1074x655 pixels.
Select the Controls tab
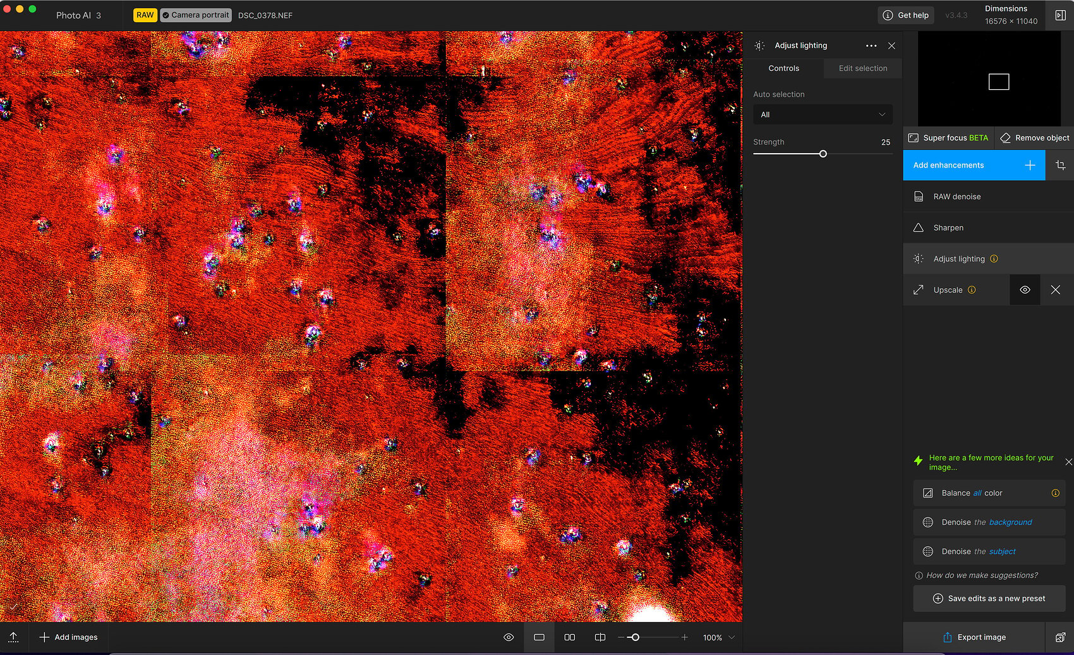tap(783, 68)
